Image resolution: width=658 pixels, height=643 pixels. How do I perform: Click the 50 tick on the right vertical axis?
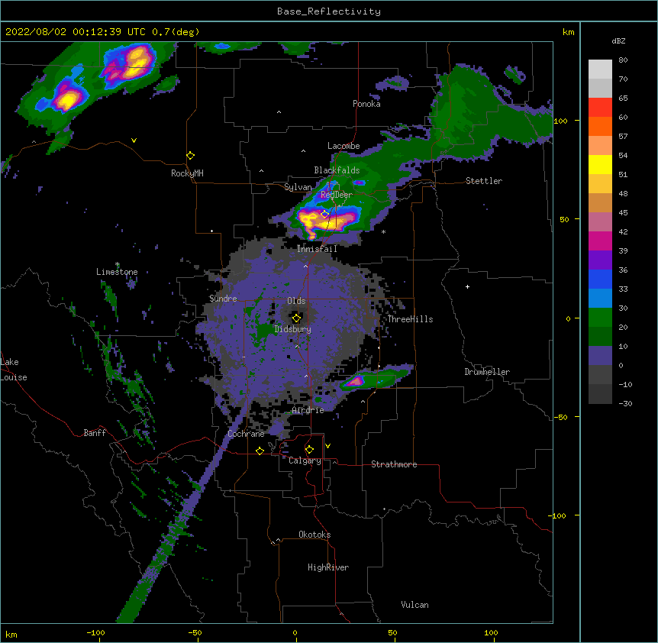(x=564, y=219)
